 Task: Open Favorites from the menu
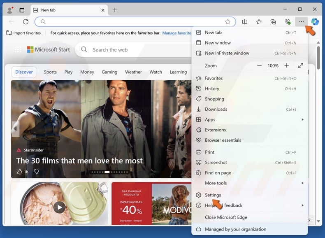coord(250,78)
